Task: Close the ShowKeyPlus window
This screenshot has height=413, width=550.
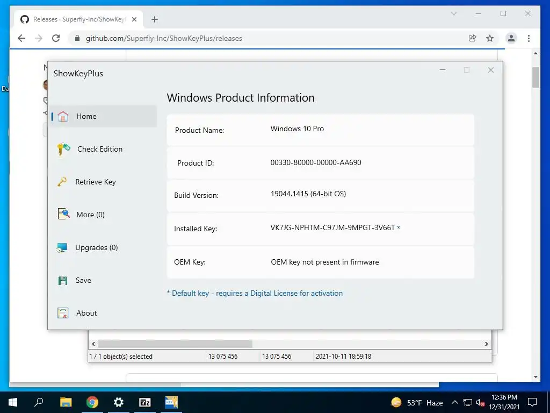Action: point(491,70)
